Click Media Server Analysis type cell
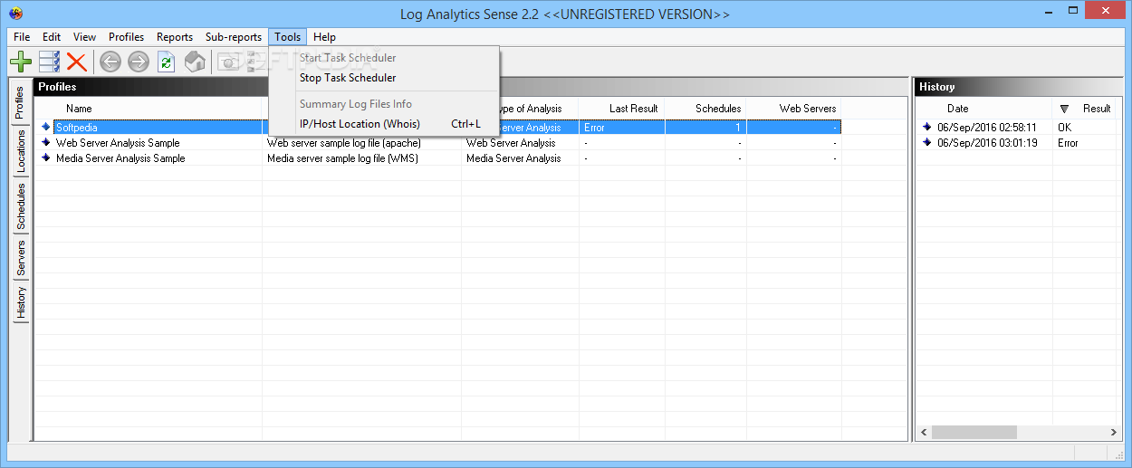Screen dimensions: 1132x468 pos(513,158)
